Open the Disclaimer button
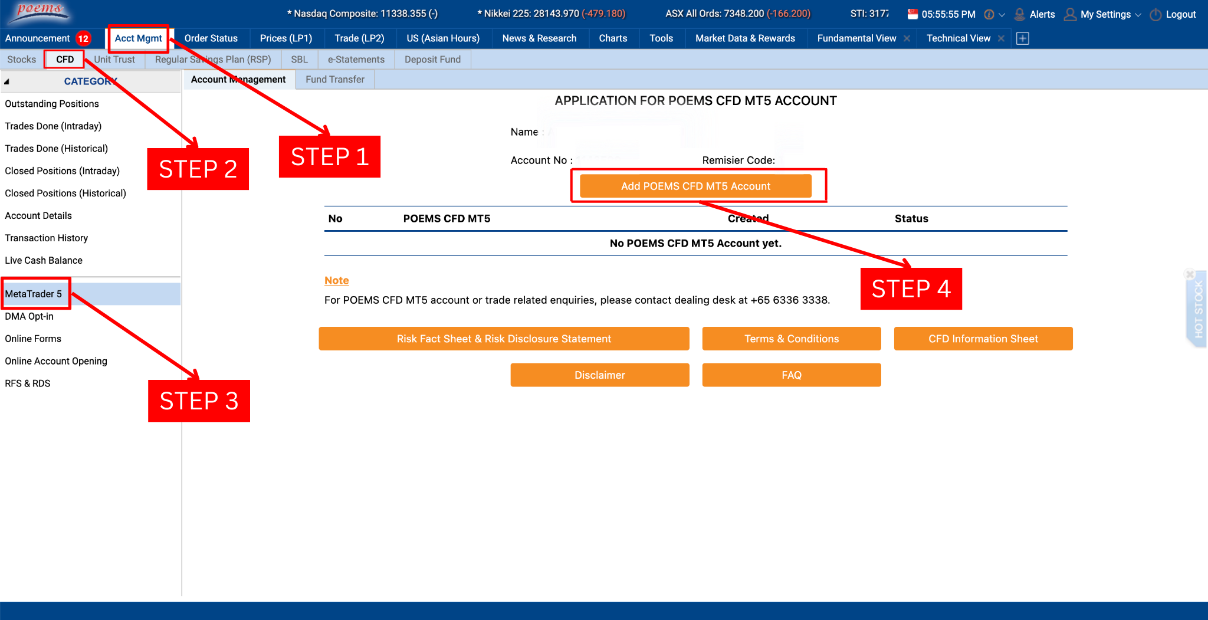The height and width of the screenshot is (620, 1208). [x=600, y=375]
